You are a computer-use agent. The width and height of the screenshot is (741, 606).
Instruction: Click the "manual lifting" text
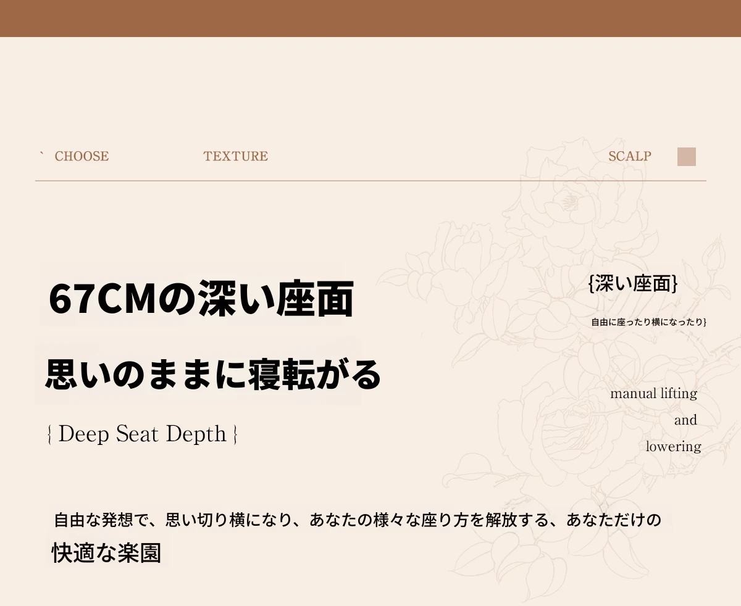point(653,394)
